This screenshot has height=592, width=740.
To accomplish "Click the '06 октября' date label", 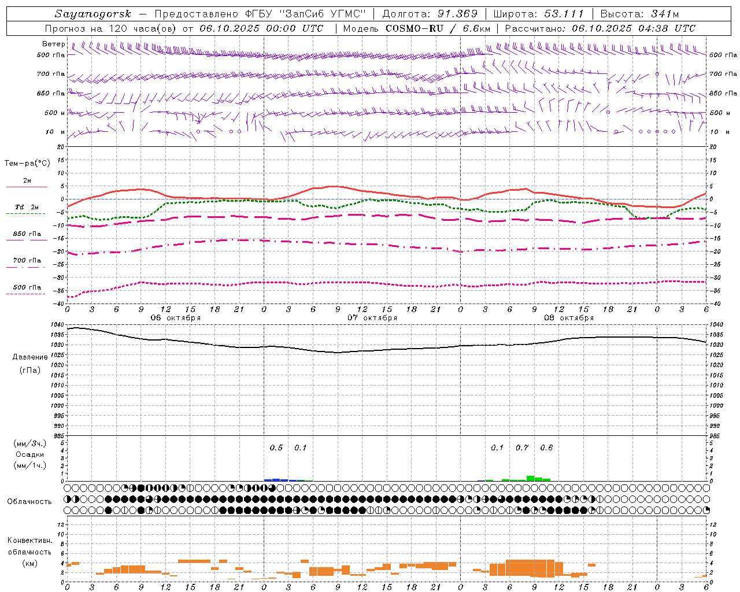I will point(176,318).
